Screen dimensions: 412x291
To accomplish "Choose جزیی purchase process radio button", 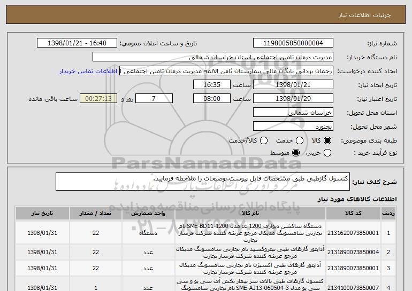I will 327,153.
